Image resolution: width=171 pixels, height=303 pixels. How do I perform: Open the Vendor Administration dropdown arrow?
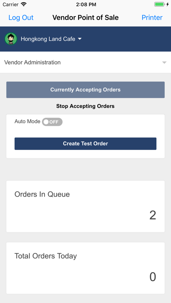[x=164, y=63]
